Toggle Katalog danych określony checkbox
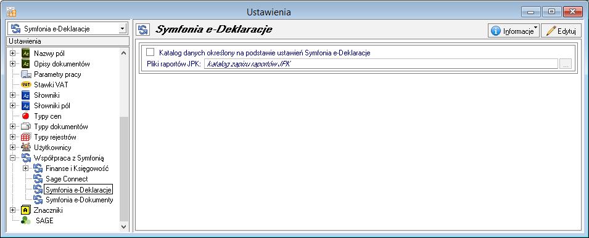The height and width of the screenshot is (238, 589). [x=150, y=52]
